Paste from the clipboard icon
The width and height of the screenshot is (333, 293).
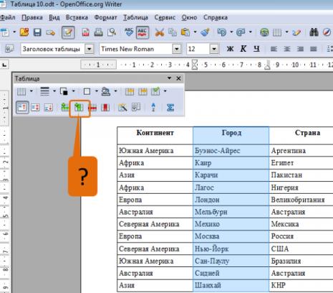[x=185, y=32]
